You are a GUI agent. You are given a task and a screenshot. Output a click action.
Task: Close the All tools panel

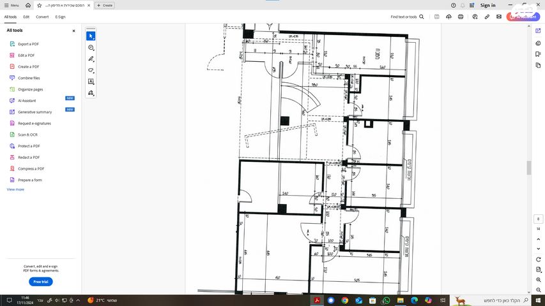73,30
